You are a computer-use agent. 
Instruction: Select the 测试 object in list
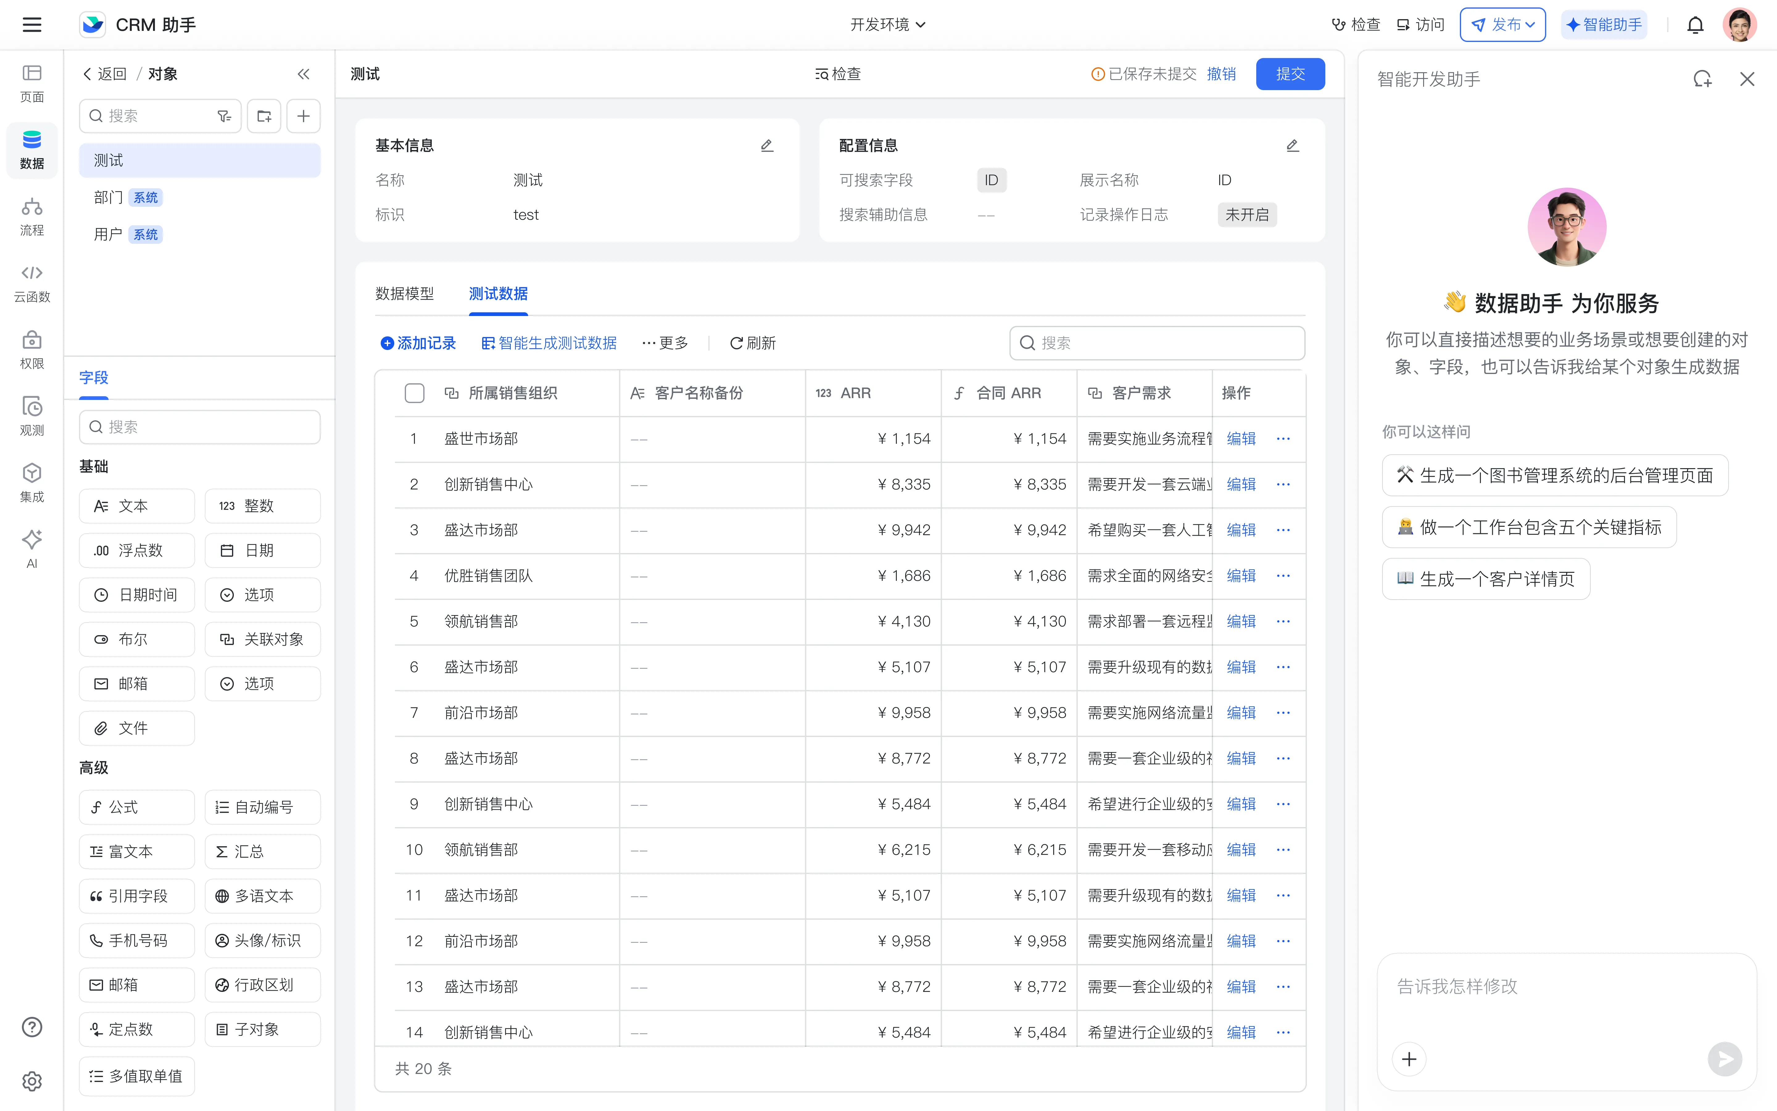pos(200,160)
